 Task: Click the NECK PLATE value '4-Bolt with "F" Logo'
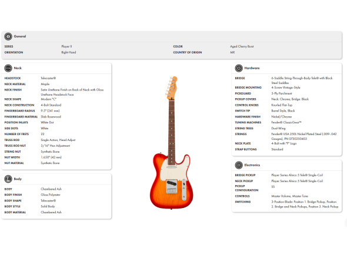(x=284, y=143)
